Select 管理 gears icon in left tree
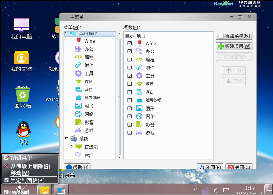This screenshot has height=195, width=273. click(x=78, y=155)
